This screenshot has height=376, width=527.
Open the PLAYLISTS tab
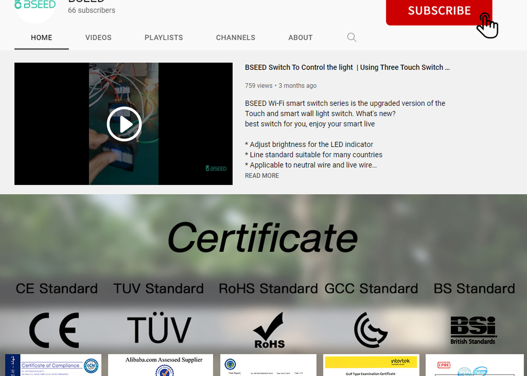[x=164, y=38]
